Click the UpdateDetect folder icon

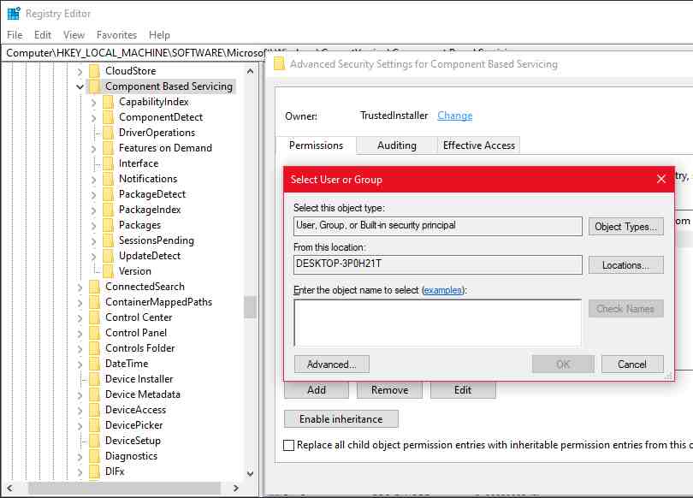click(109, 256)
